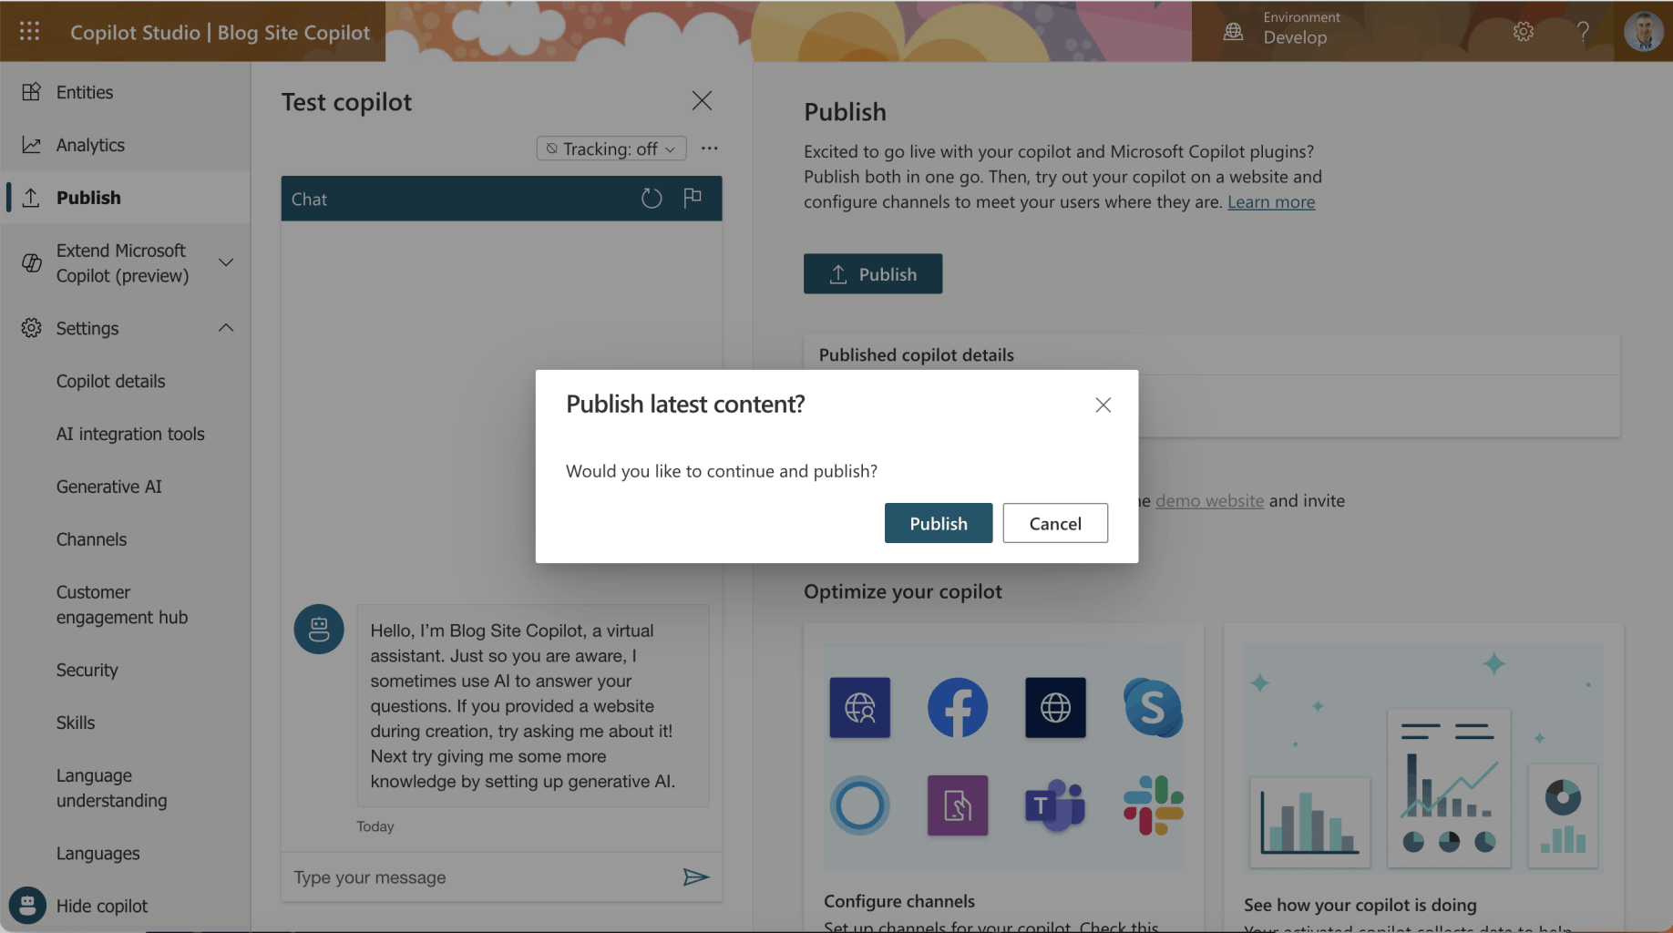Cancel the Publish latest content dialog
The image size is (1673, 933).
1054,523
